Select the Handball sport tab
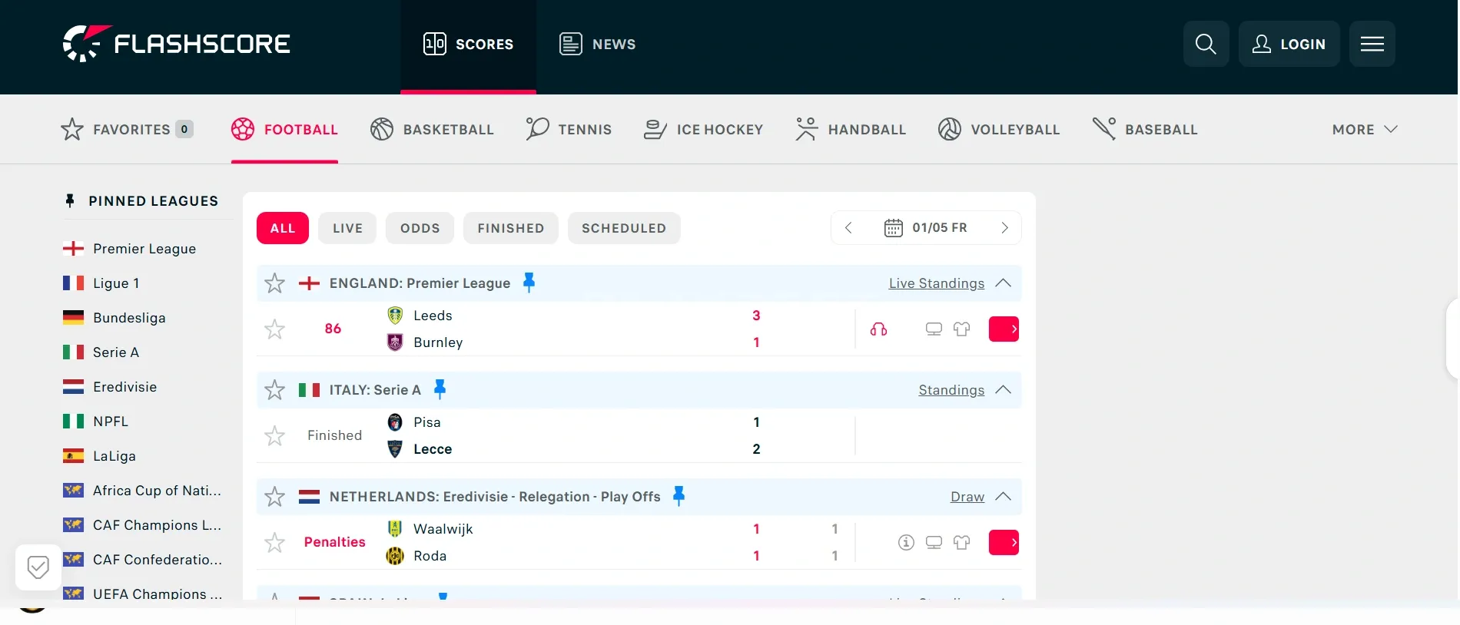This screenshot has width=1460, height=625. pos(851,130)
